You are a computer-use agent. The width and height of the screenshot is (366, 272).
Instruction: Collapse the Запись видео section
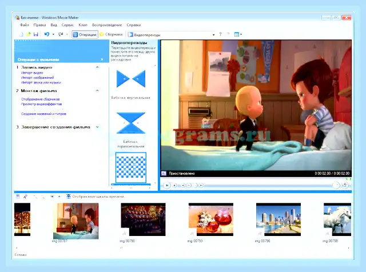(97, 67)
